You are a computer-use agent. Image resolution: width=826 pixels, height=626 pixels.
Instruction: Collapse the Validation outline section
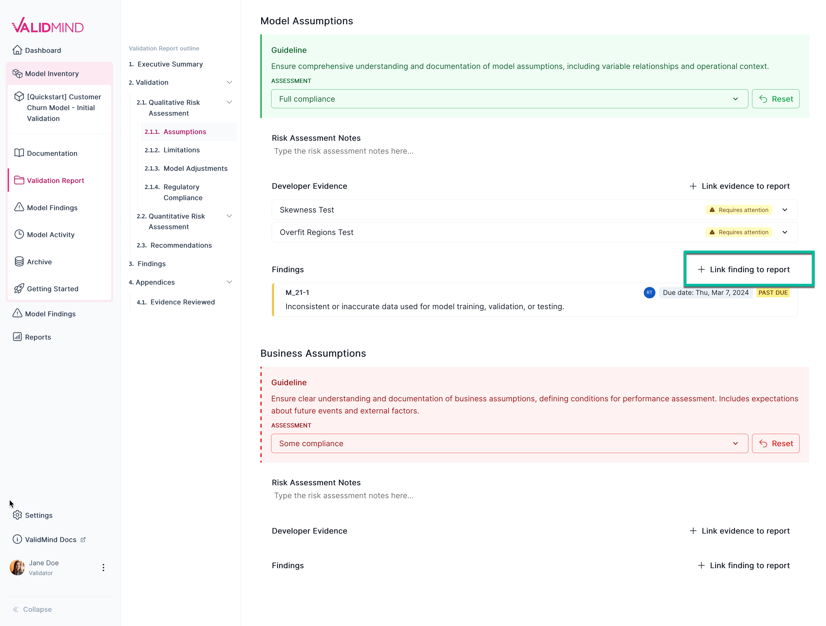pyautogui.click(x=229, y=82)
